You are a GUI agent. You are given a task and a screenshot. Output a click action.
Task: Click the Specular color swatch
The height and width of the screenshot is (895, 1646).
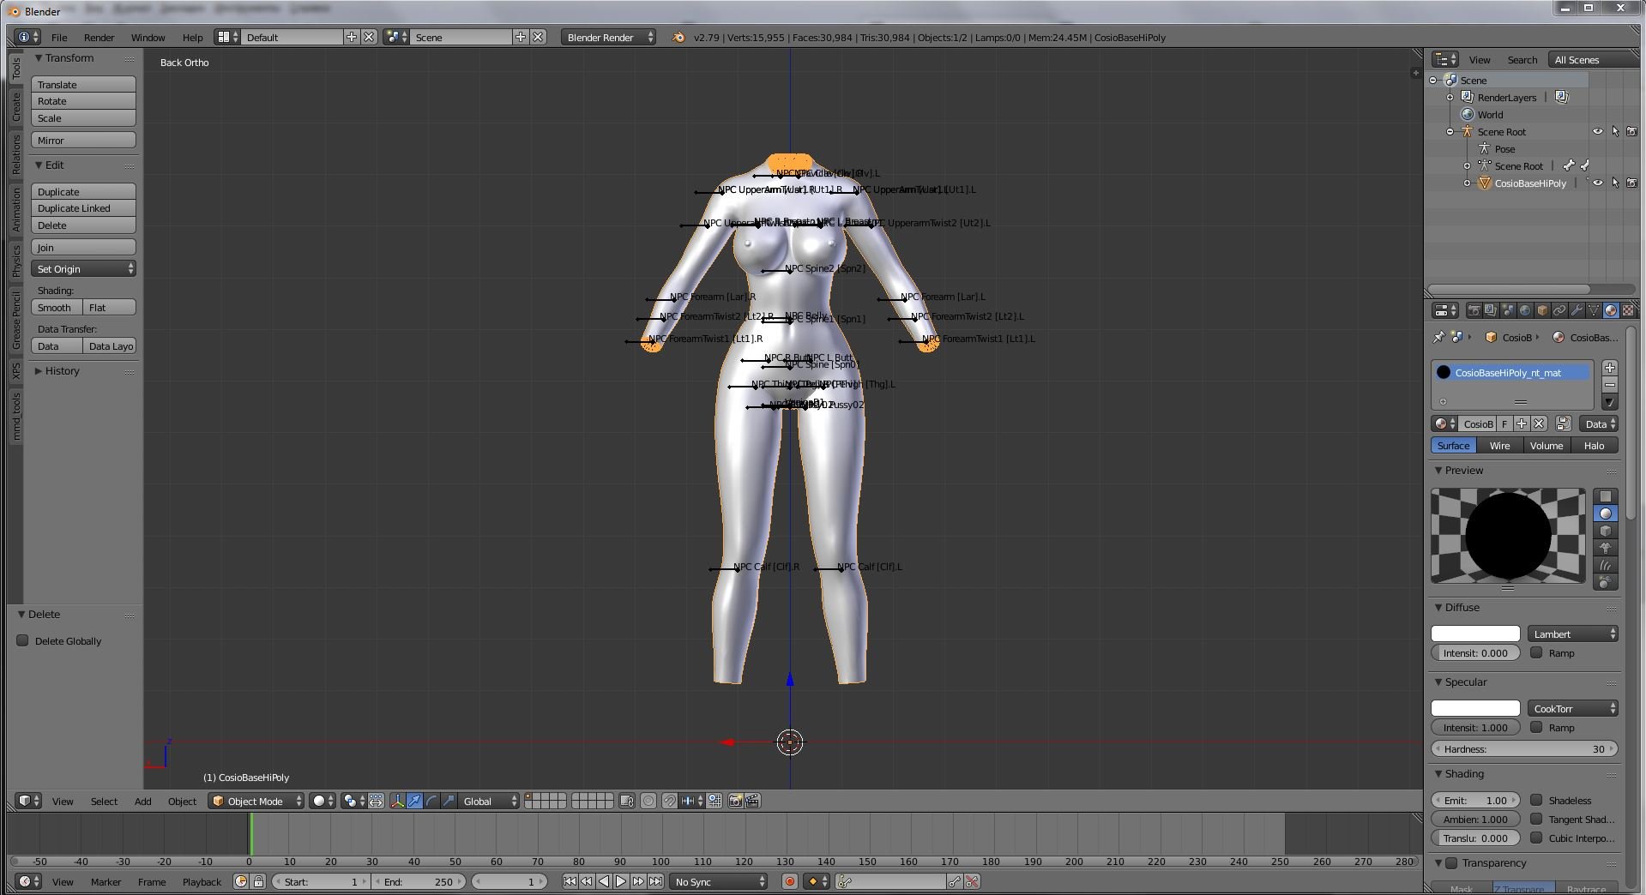point(1475,708)
